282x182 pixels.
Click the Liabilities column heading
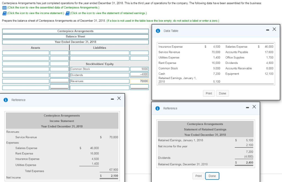point(99,48)
